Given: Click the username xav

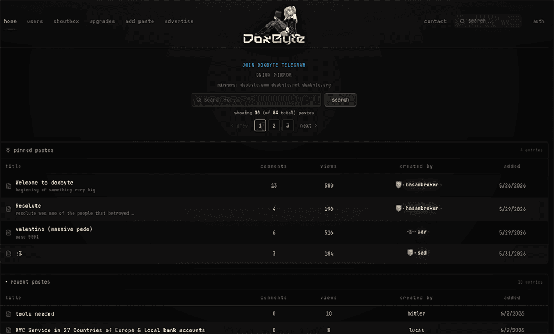Looking at the screenshot, I should click(x=422, y=232).
